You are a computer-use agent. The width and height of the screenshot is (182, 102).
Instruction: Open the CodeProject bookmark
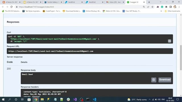point(52,11)
